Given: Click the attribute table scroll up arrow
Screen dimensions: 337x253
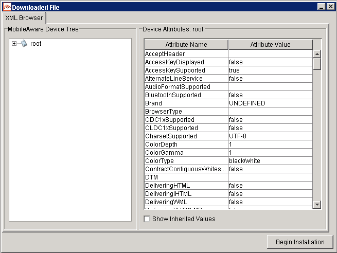Looking at the screenshot, I should click(317, 54).
